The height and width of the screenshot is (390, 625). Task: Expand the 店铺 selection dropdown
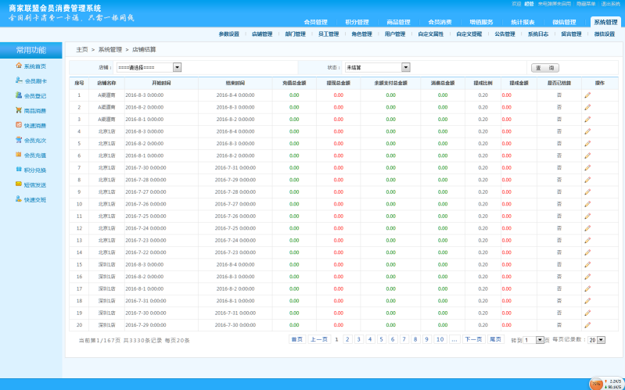(177, 67)
